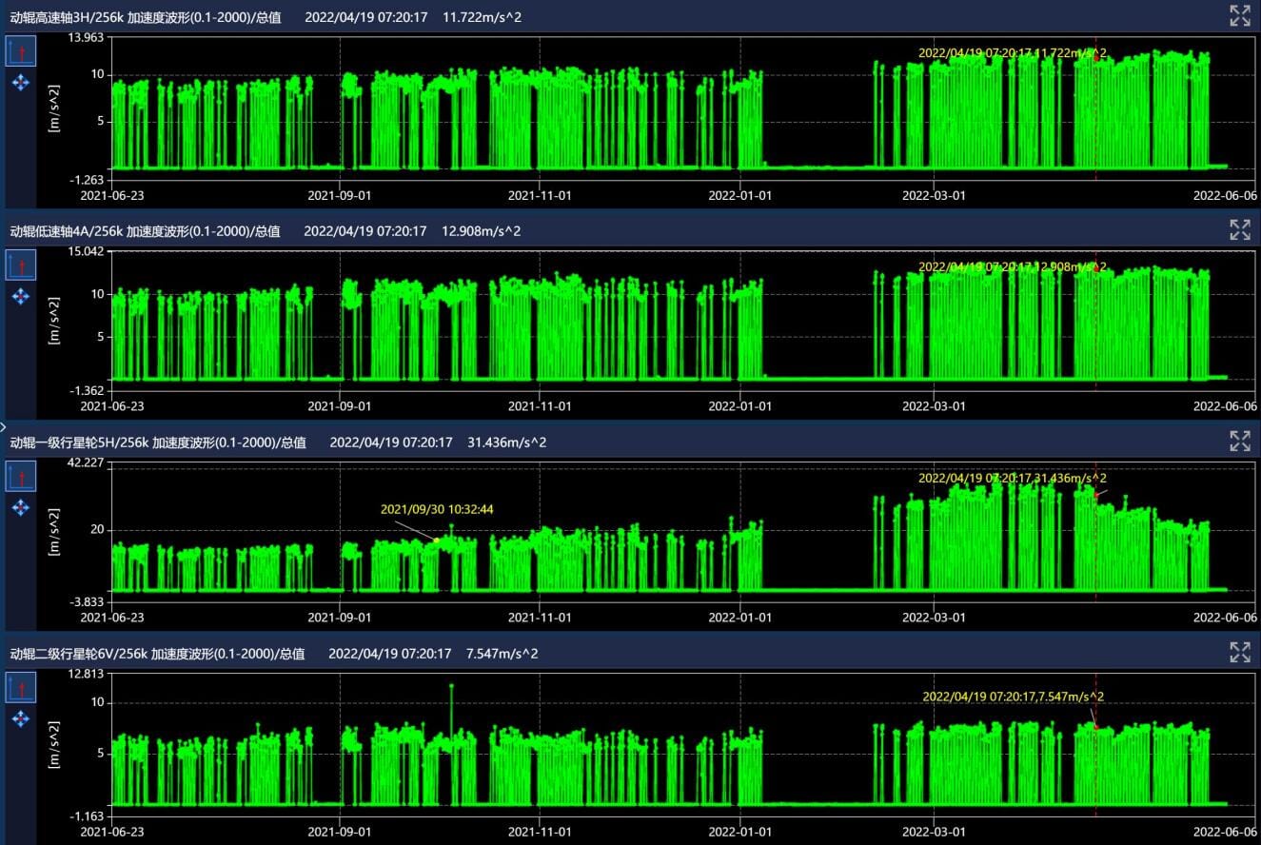Image resolution: width=1261 pixels, height=845 pixels.
Task: Expand the collapsed left side panel chevron
Action: tap(4, 427)
